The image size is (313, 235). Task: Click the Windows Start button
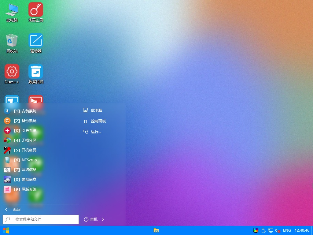click(6, 230)
